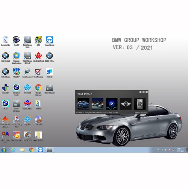Open the network status tray icon
Image resolution: width=188 pixels, height=188 pixels.
pyautogui.click(x=173, y=150)
